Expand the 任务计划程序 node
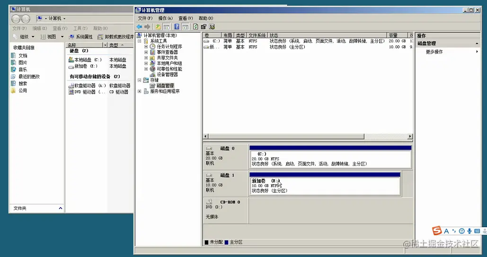 point(146,46)
